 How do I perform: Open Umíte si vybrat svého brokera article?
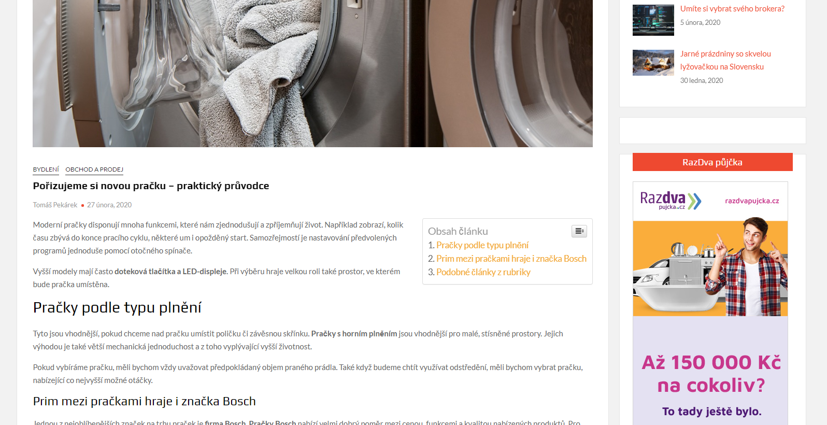pos(732,9)
